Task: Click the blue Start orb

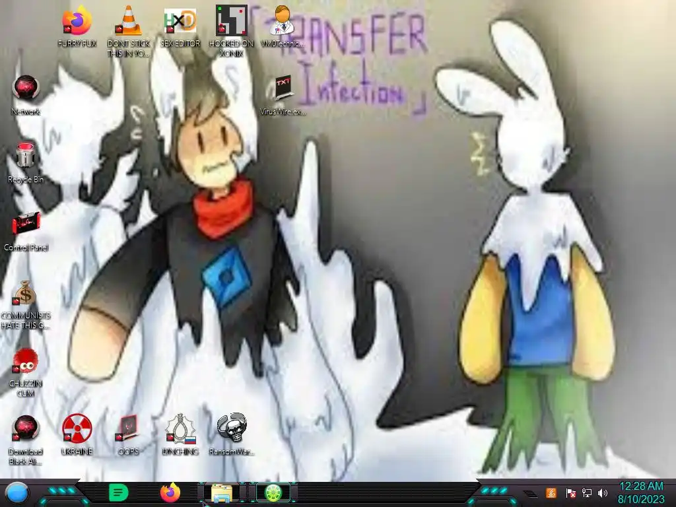Action: tap(18, 492)
